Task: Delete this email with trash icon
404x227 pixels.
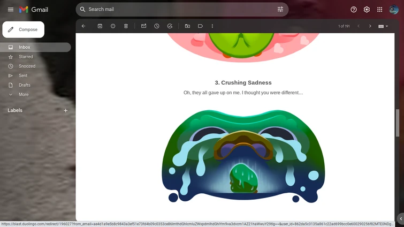Action: (126, 26)
